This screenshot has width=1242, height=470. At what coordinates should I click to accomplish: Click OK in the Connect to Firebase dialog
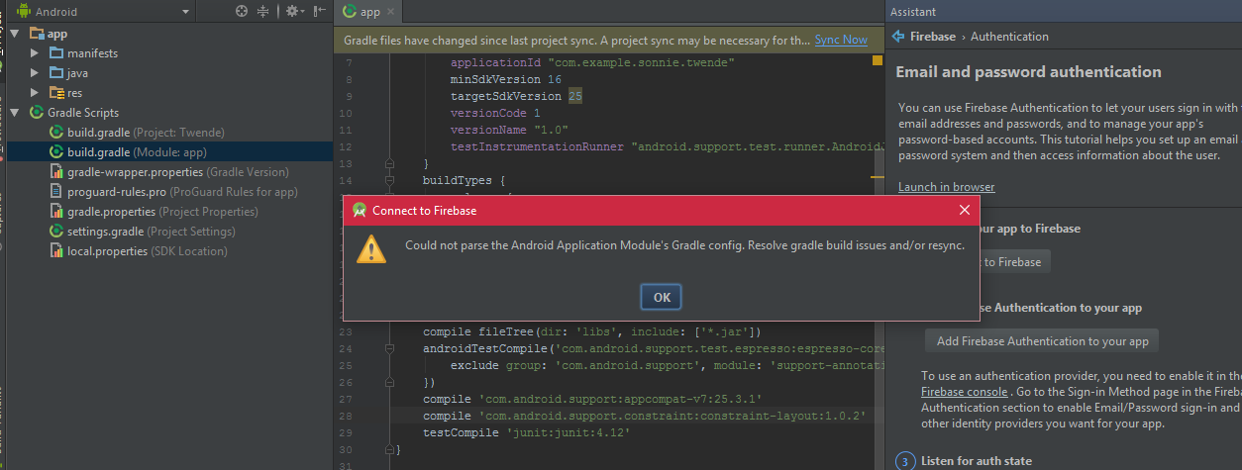pos(662,297)
